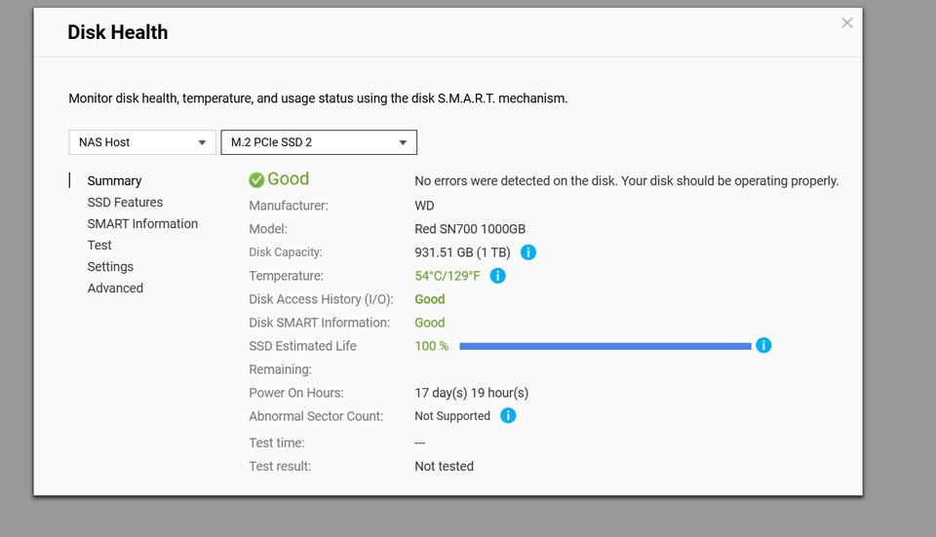Open the SSD Features section
The image size is (936, 537).
pyautogui.click(x=125, y=203)
